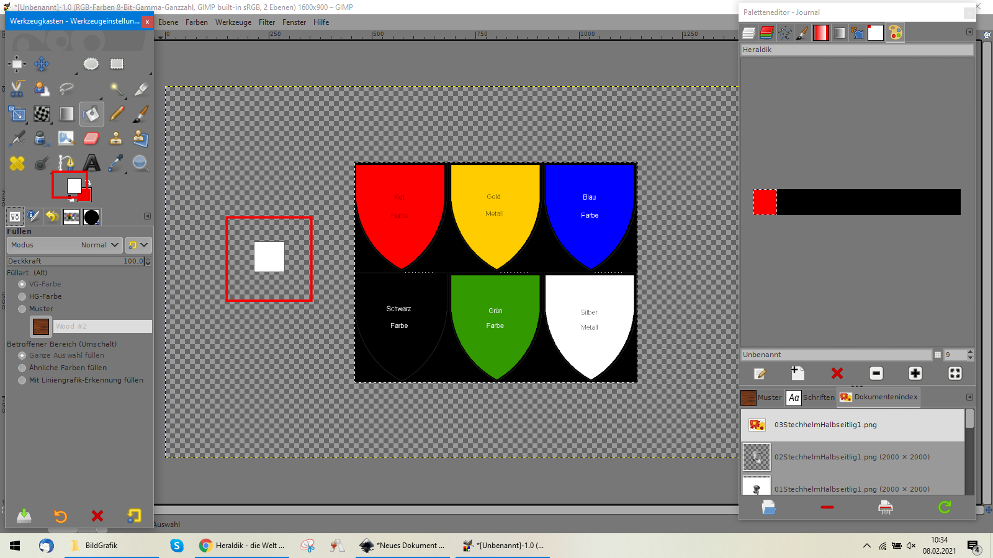
Task: Select the Color Picker tool
Action: click(x=116, y=163)
